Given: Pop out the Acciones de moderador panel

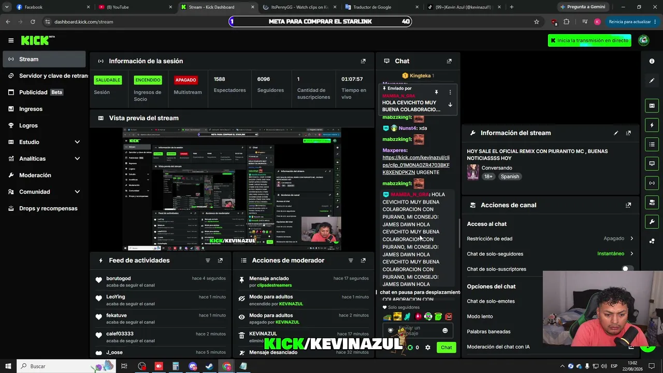Looking at the screenshot, I should point(363,261).
